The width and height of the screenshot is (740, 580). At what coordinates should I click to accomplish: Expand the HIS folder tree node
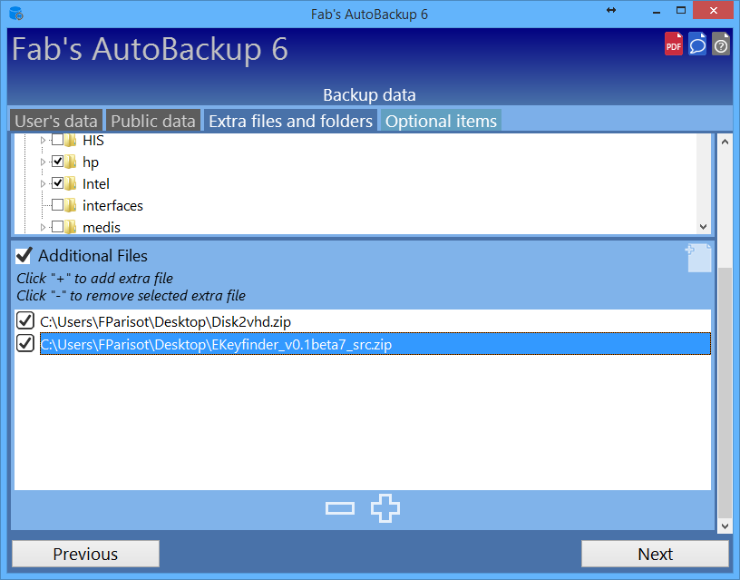(x=43, y=140)
